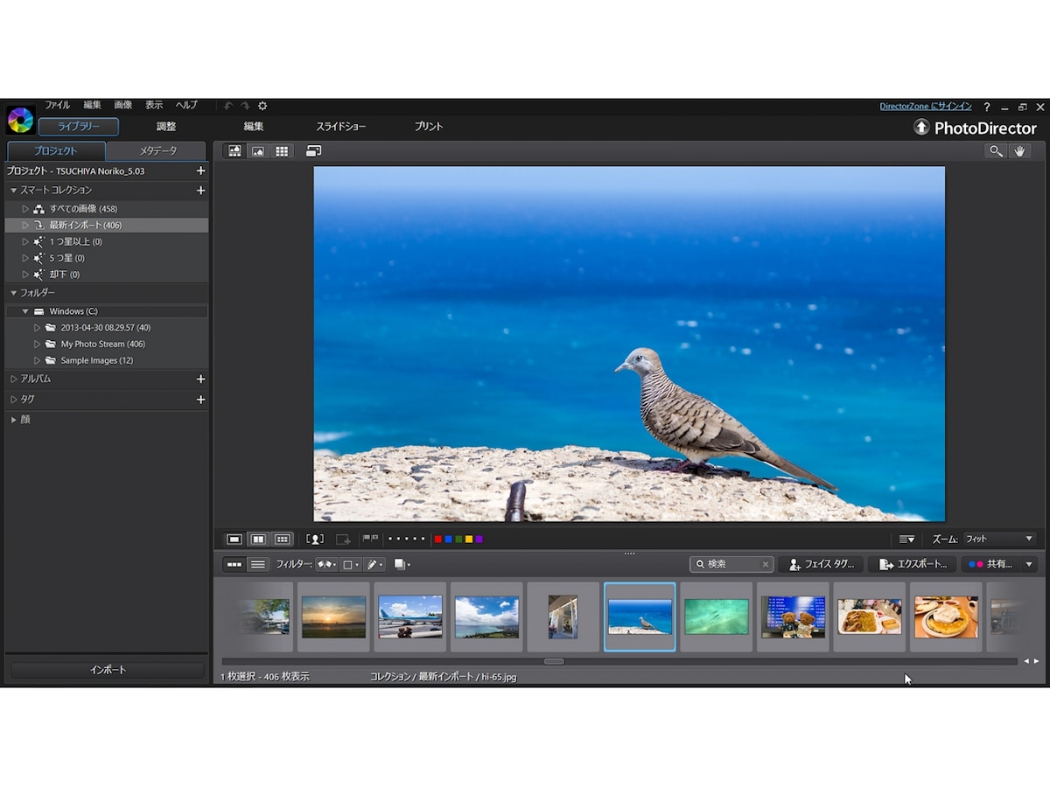Viewport: 1050px width, 787px height.
Task: Click the filmstrip horizontal scrollbar handle
Action: click(554, 661)
